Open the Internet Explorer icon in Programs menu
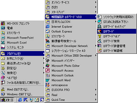This screenshot has width=137, height=103. pyautogui.click(x=48, y=27)
